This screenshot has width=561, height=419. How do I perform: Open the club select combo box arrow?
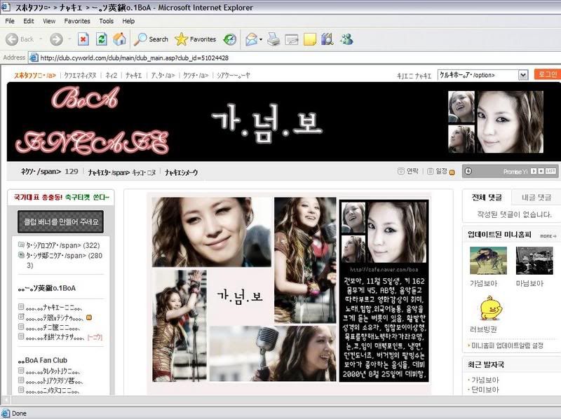522,75
